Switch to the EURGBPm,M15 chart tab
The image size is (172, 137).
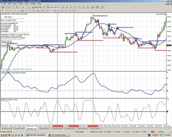pos(70,129)
